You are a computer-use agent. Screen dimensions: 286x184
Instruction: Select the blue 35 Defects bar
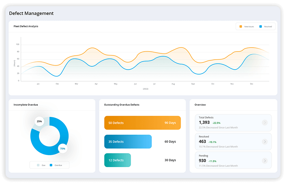[128, 142]
